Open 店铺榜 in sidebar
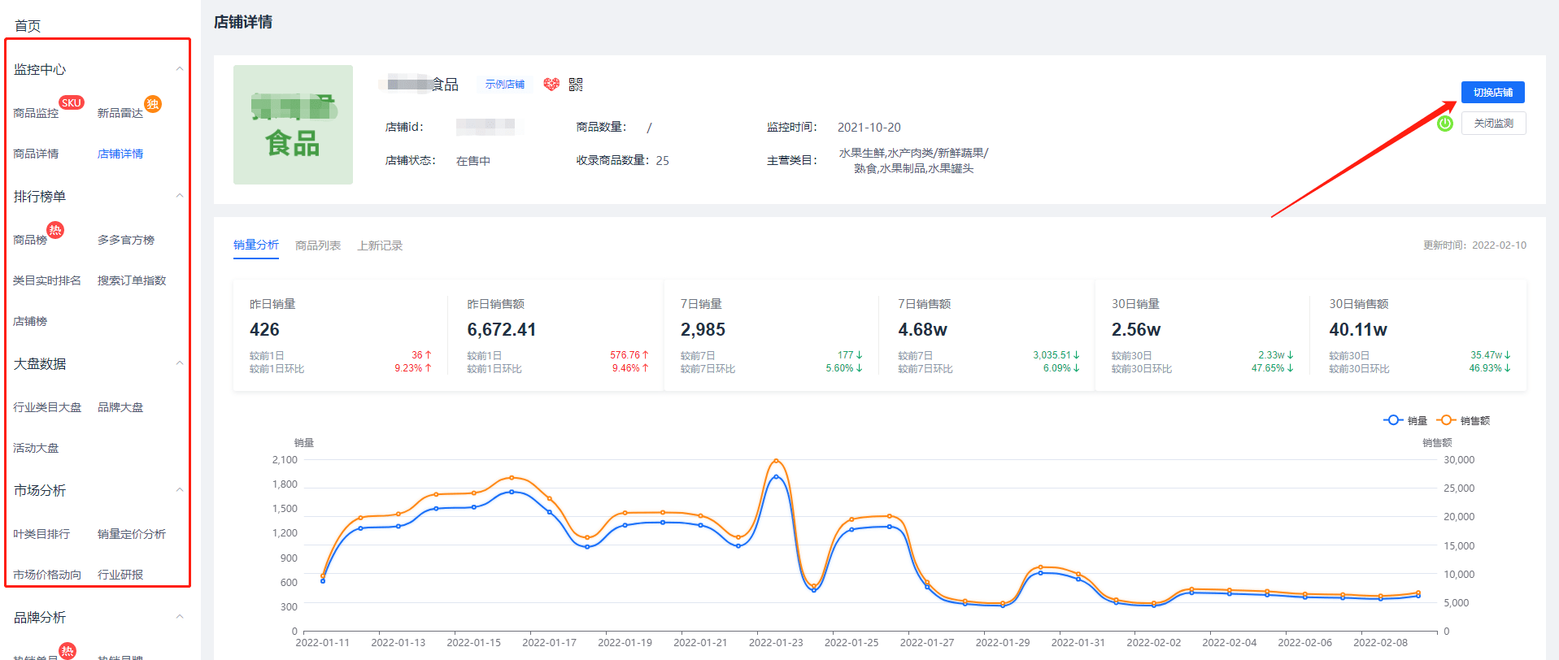The width and height of the screenshot is (1559, 660). pos(30,321)
